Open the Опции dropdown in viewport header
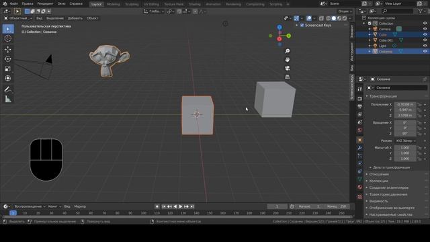430x242 pixels. click(x=345, y=11)
